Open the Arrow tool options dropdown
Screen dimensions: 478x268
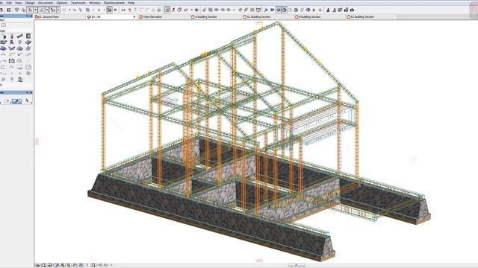pos(35,10)
